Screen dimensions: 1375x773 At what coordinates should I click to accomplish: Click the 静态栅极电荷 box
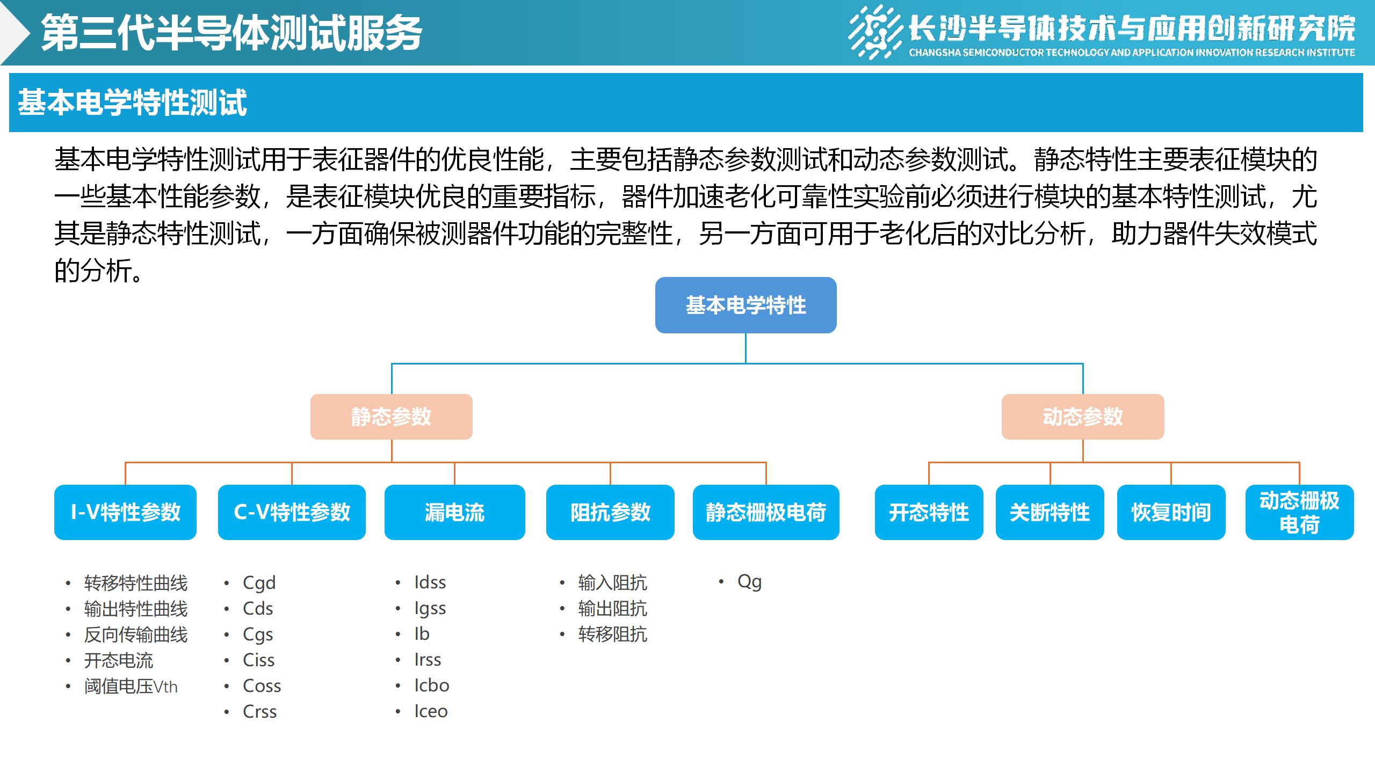tap(766, 512)
